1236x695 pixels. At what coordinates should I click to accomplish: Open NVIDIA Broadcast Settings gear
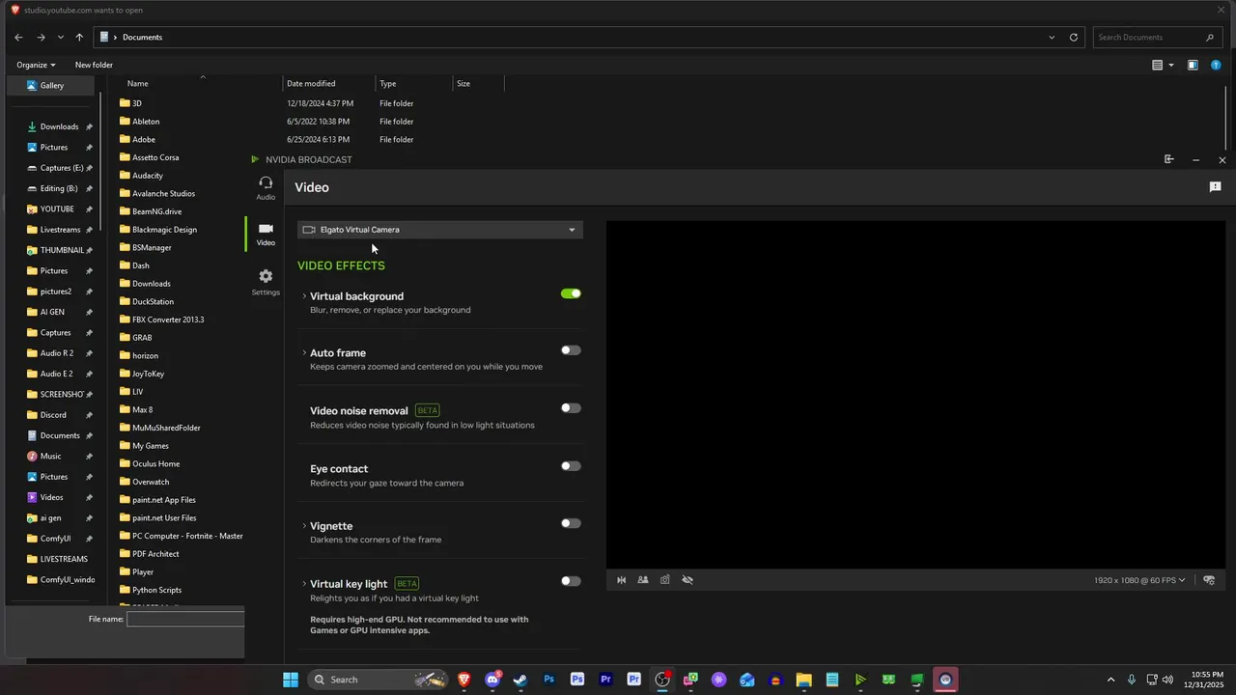click(266, 282)
